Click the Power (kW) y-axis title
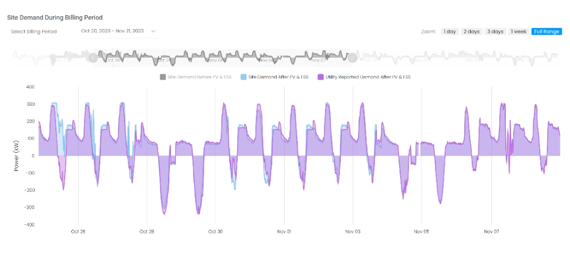 coord(18,156)
